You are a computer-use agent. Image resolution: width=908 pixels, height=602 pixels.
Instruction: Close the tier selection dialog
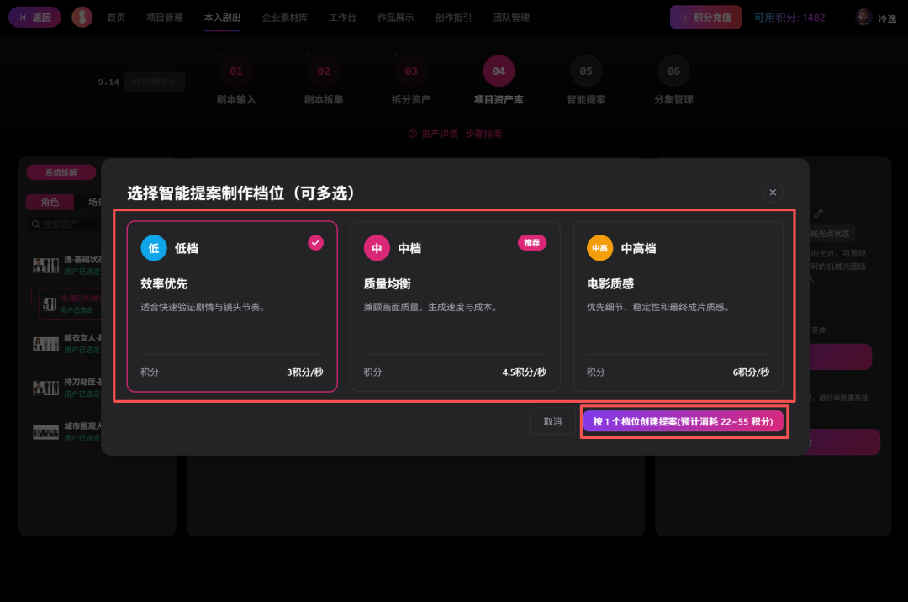pos(773,193)
